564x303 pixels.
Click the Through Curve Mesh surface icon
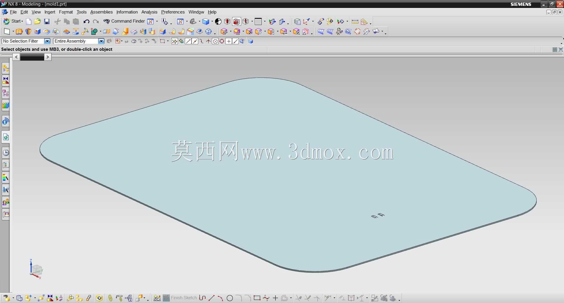point(330,31)
